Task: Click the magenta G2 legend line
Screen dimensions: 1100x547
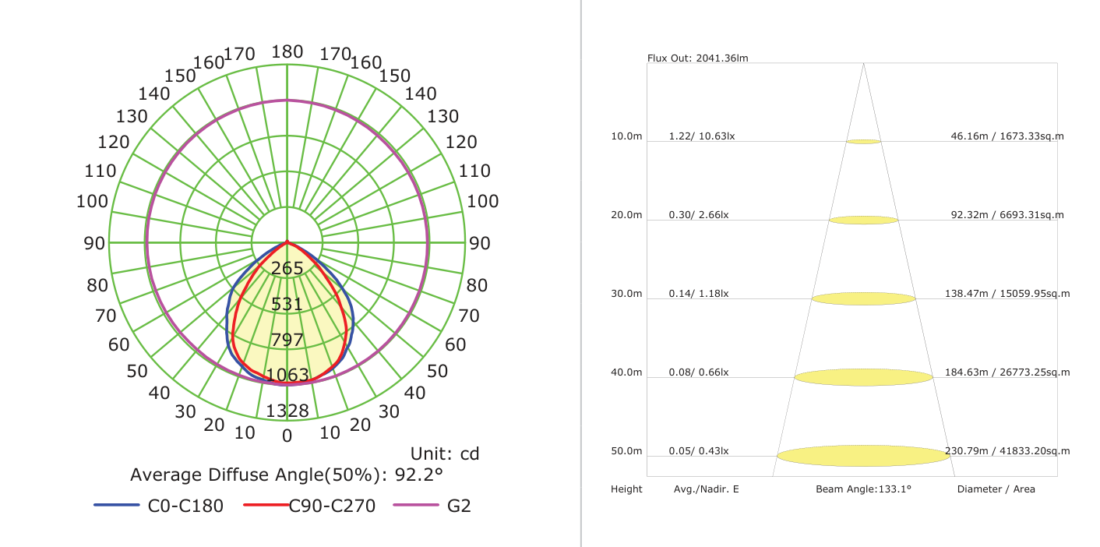Action: [x=416, y=506]
